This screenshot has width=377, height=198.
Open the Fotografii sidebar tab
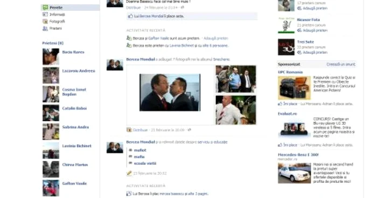(57, 22)
